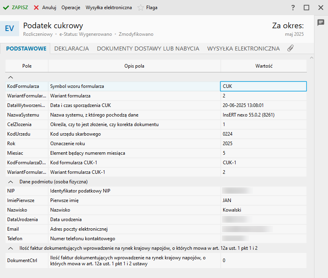Image resolution: width=328 pixels, height=278 pixels.
Task: Open the attachments paperclip tab
Action: tap(291, 48)
